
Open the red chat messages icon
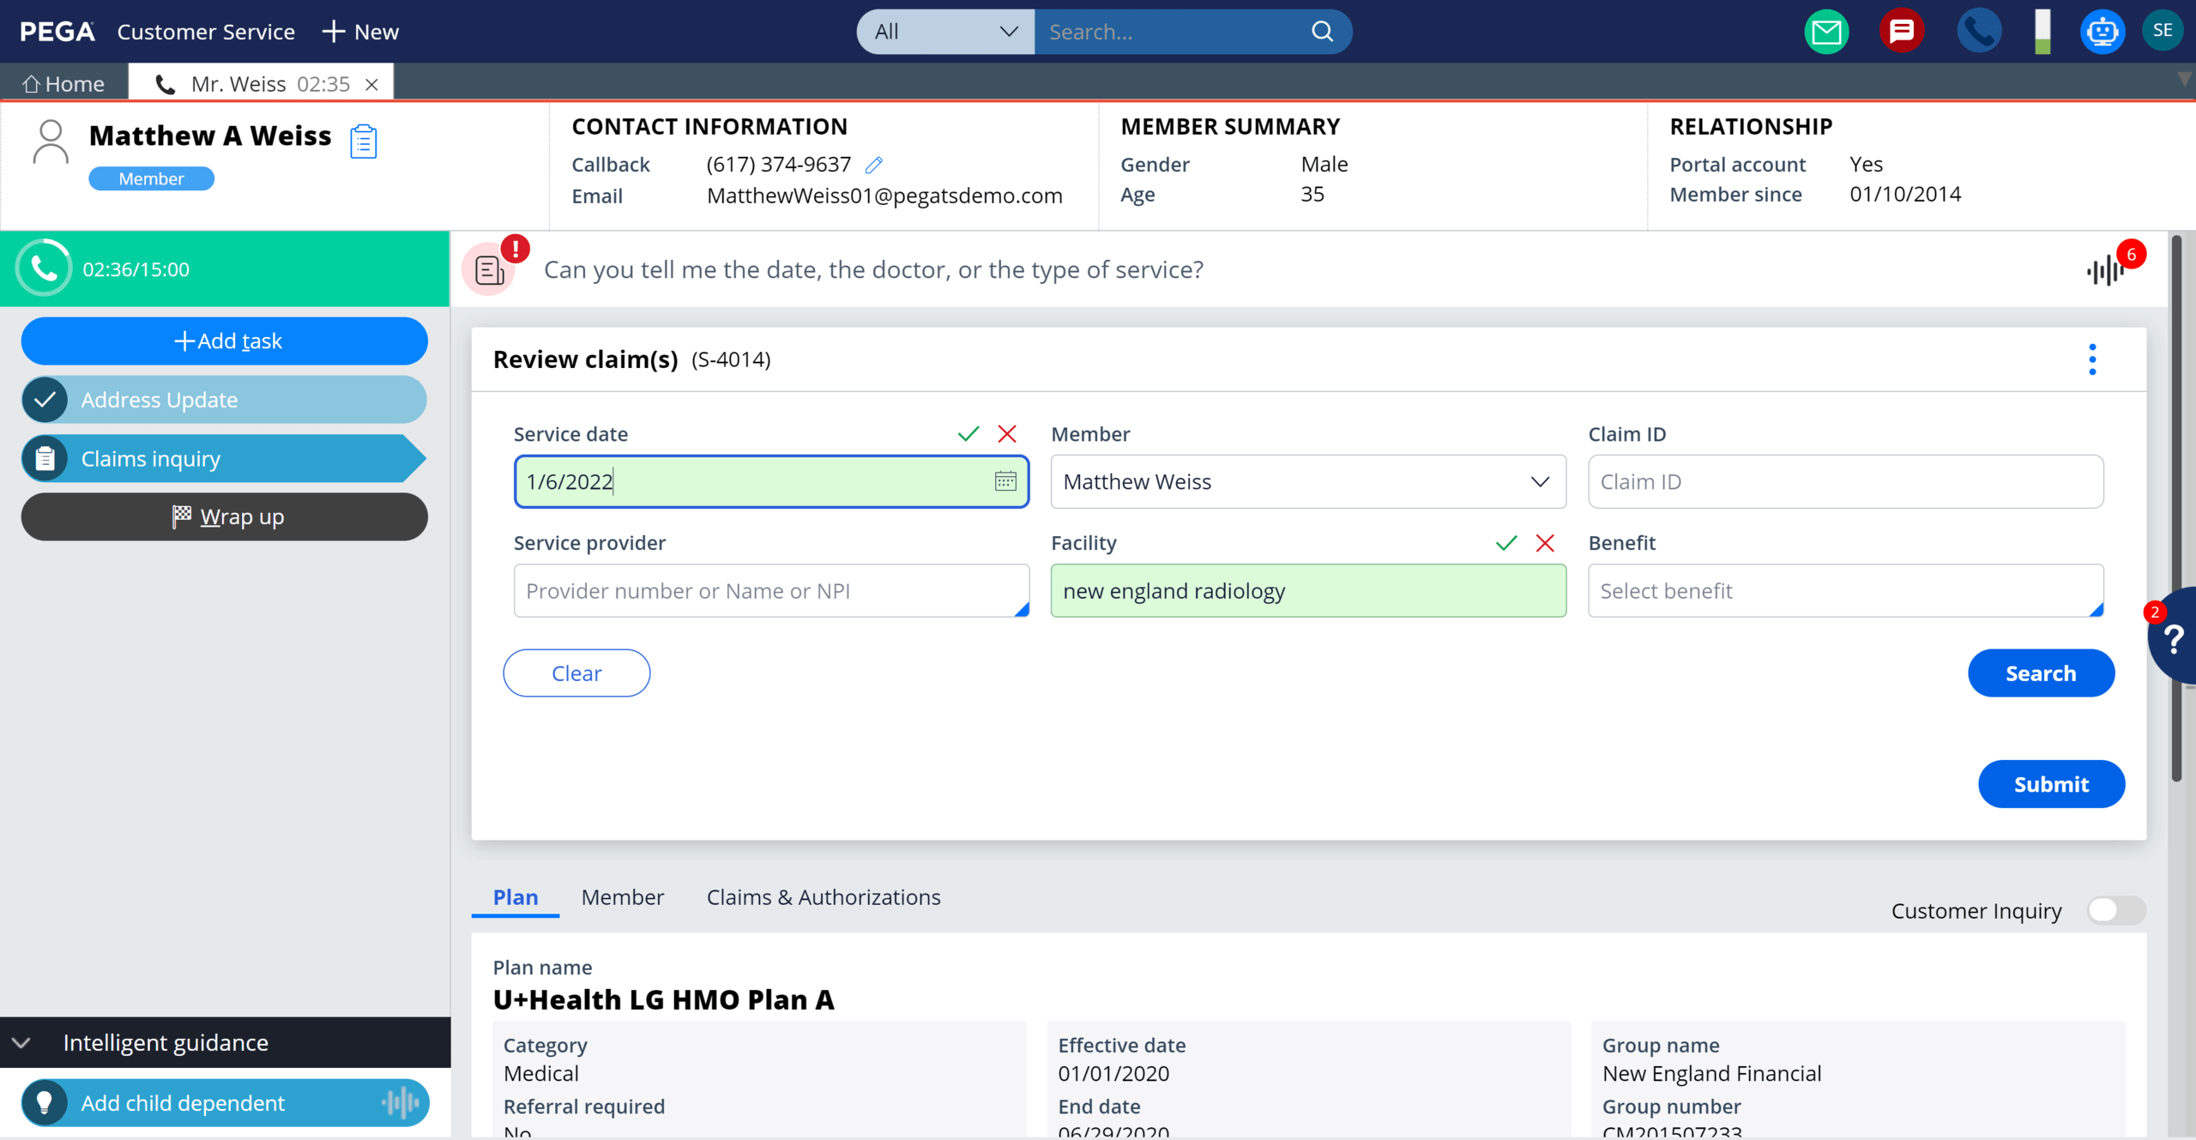tap(1901, 33)
